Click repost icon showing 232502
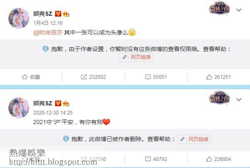 [x=84, y=77]
